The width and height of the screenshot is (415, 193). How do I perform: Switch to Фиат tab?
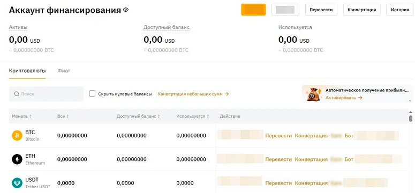64,71
